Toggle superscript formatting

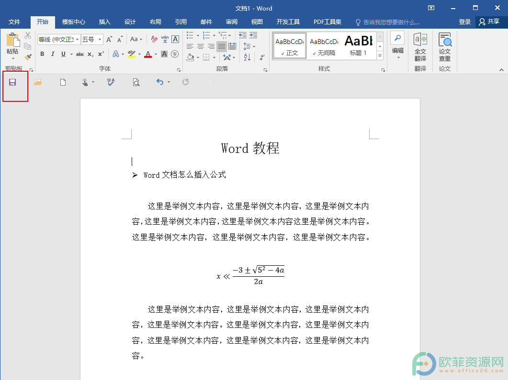pos(101,54)
